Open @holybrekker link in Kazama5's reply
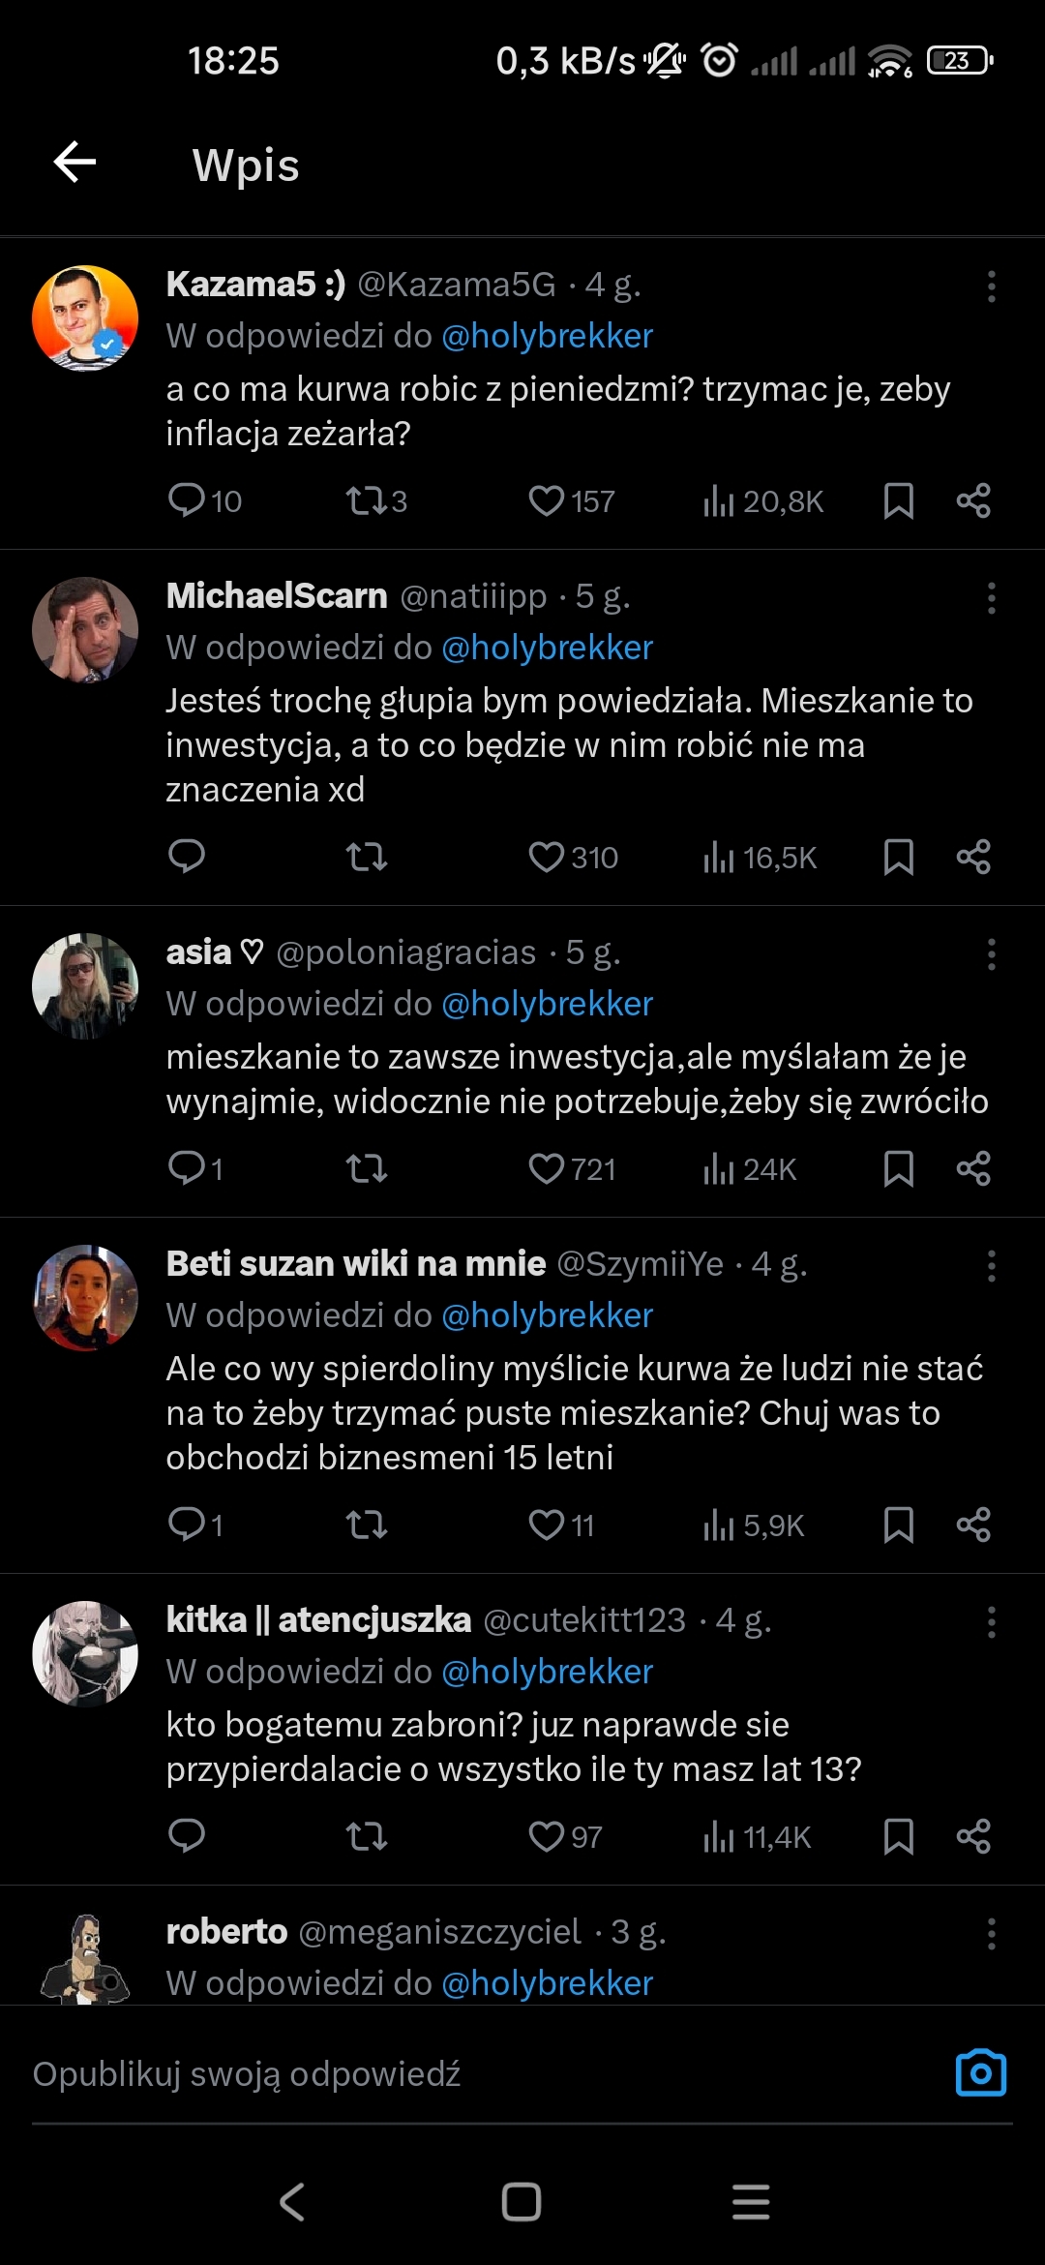Viewport: 1045px width, 2265px height. point(547,336)
